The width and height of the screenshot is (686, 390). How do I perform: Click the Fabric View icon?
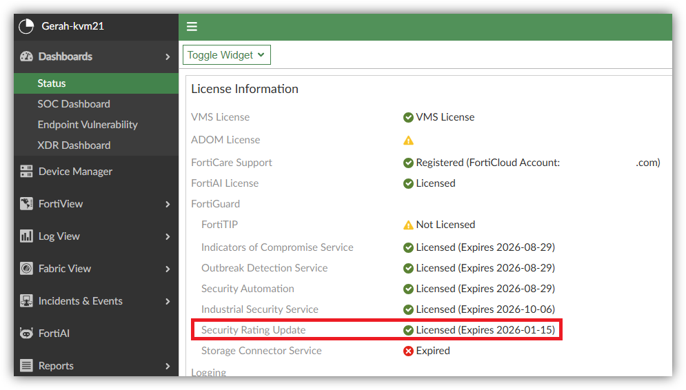26,269
